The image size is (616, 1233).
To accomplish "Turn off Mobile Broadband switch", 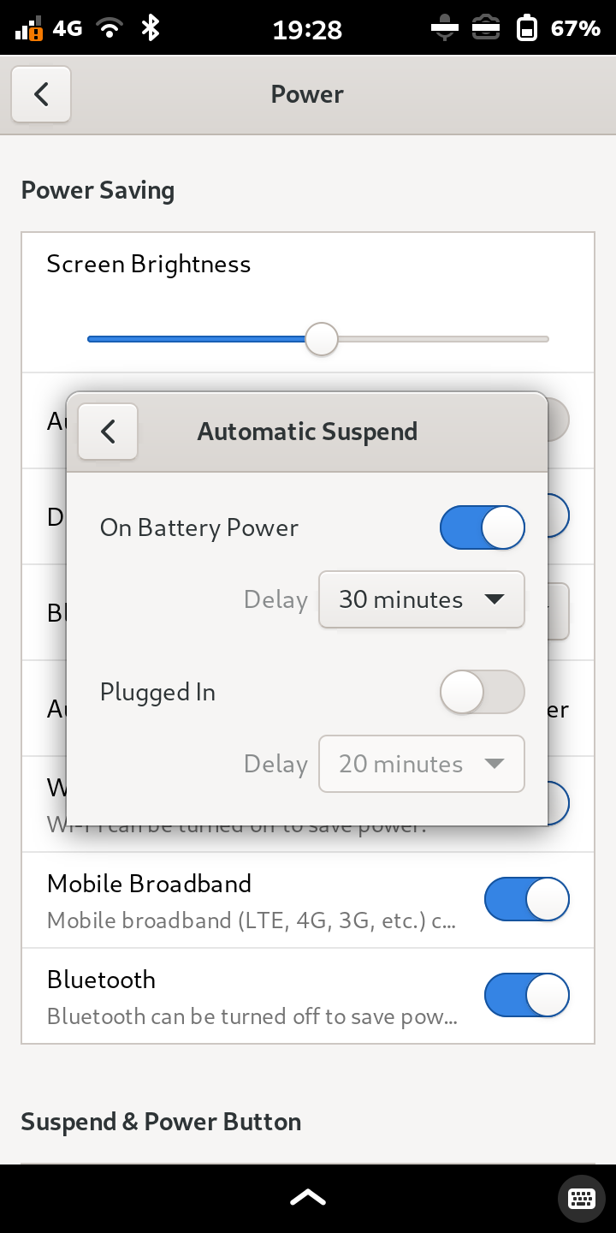I will coord(526,899).
